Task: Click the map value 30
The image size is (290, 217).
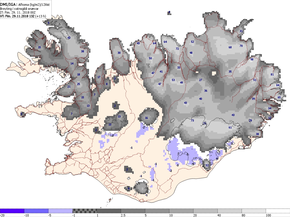Action: pyautogui.click(x=119, y=53)
